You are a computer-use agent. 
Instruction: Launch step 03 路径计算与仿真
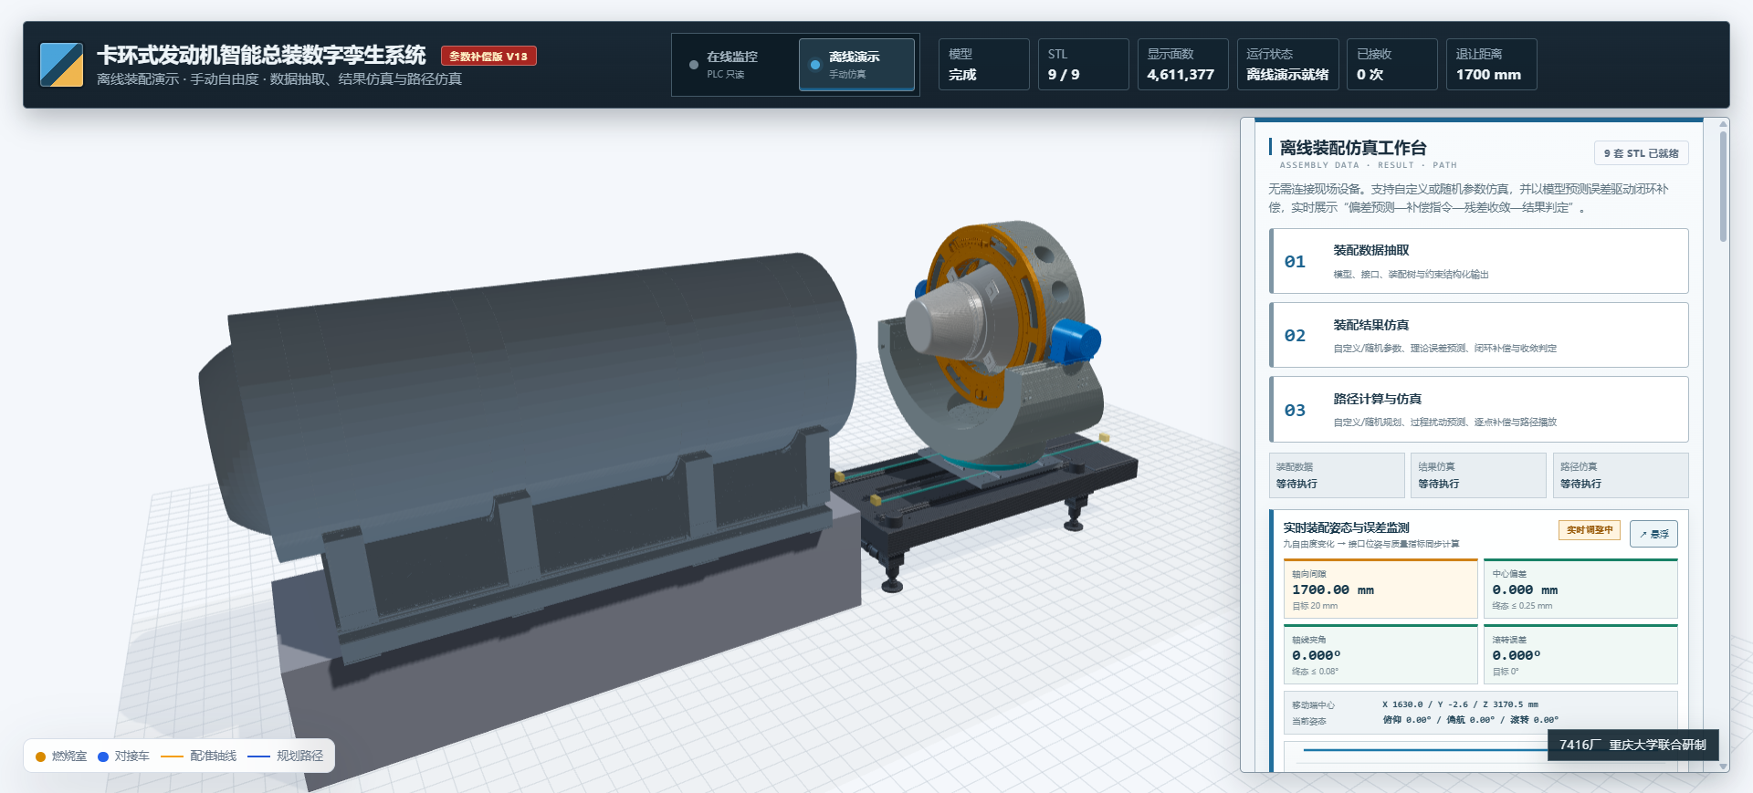click(x=1478, y=410)
